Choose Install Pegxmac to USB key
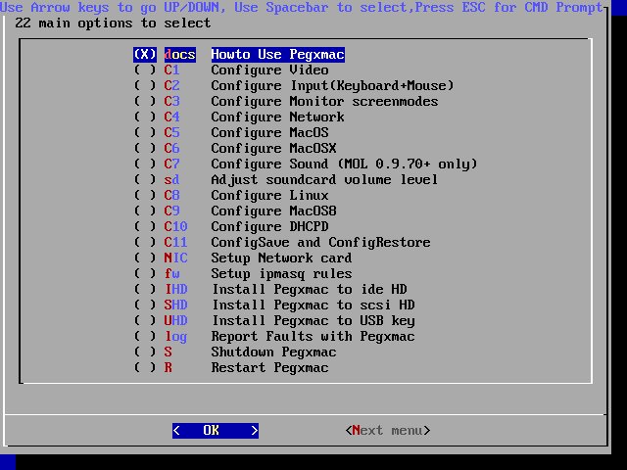Screen dimensions: 627x470 (x=313, y=320)
